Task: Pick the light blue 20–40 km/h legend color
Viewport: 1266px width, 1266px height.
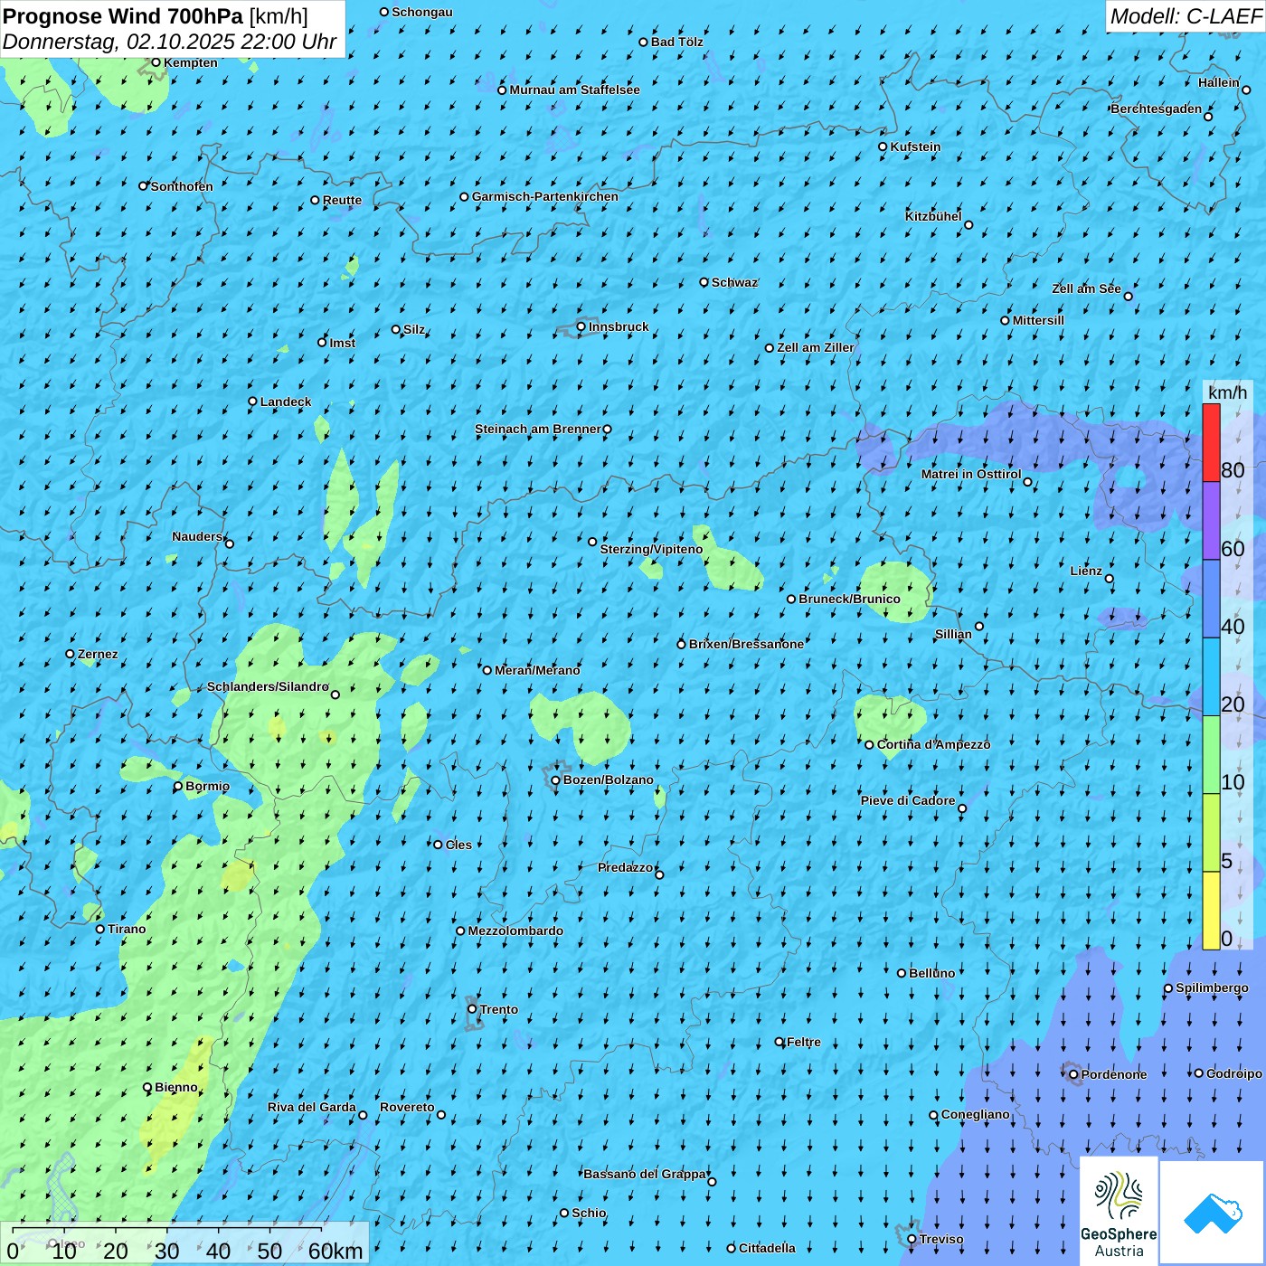Action: coord(1211,677)
